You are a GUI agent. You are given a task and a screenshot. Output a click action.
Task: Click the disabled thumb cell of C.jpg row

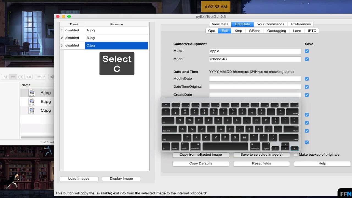pos(74,46)
